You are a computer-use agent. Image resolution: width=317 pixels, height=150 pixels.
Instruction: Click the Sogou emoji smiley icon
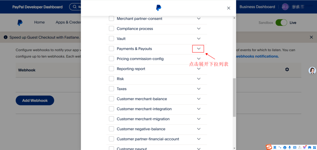click(284, 148)
